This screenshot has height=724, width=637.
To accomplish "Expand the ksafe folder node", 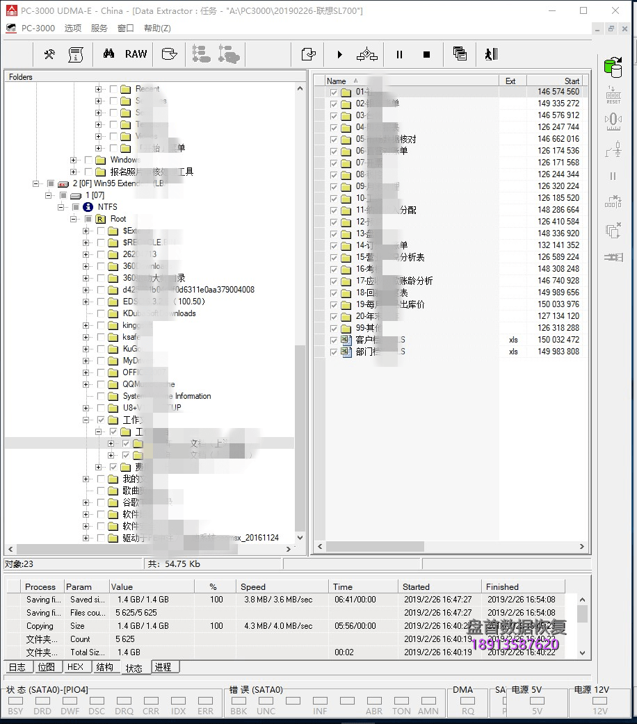I will click(86, 337).
